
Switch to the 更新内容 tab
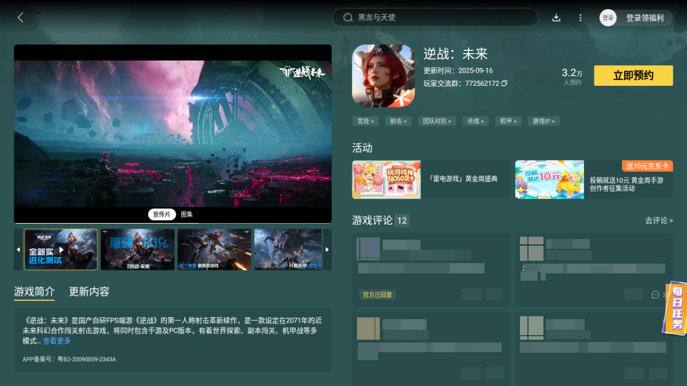tap(88, 292)
